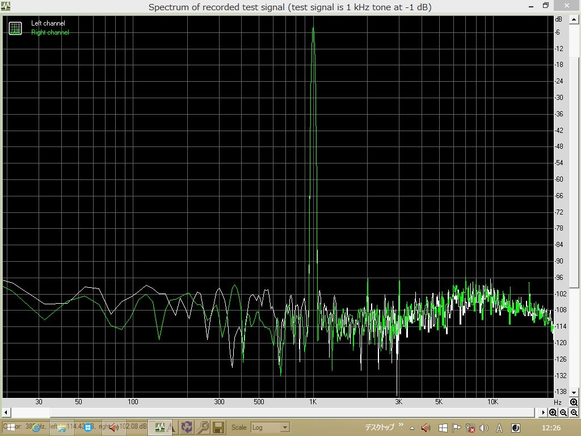This screenshot has width=581, height=436.
Task: Click the application icon in title bar
Action: click(x=6, y=6)
